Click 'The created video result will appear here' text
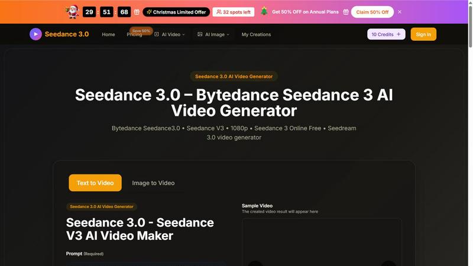The width and height of the screenshot is (473, 266). point(280,212)
